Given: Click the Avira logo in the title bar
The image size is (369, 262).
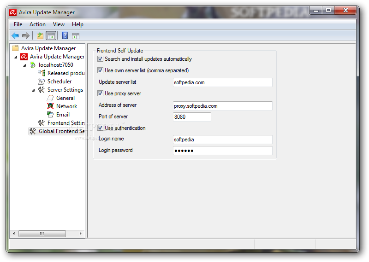Looking at the screenshot, I should coord(13,12).
